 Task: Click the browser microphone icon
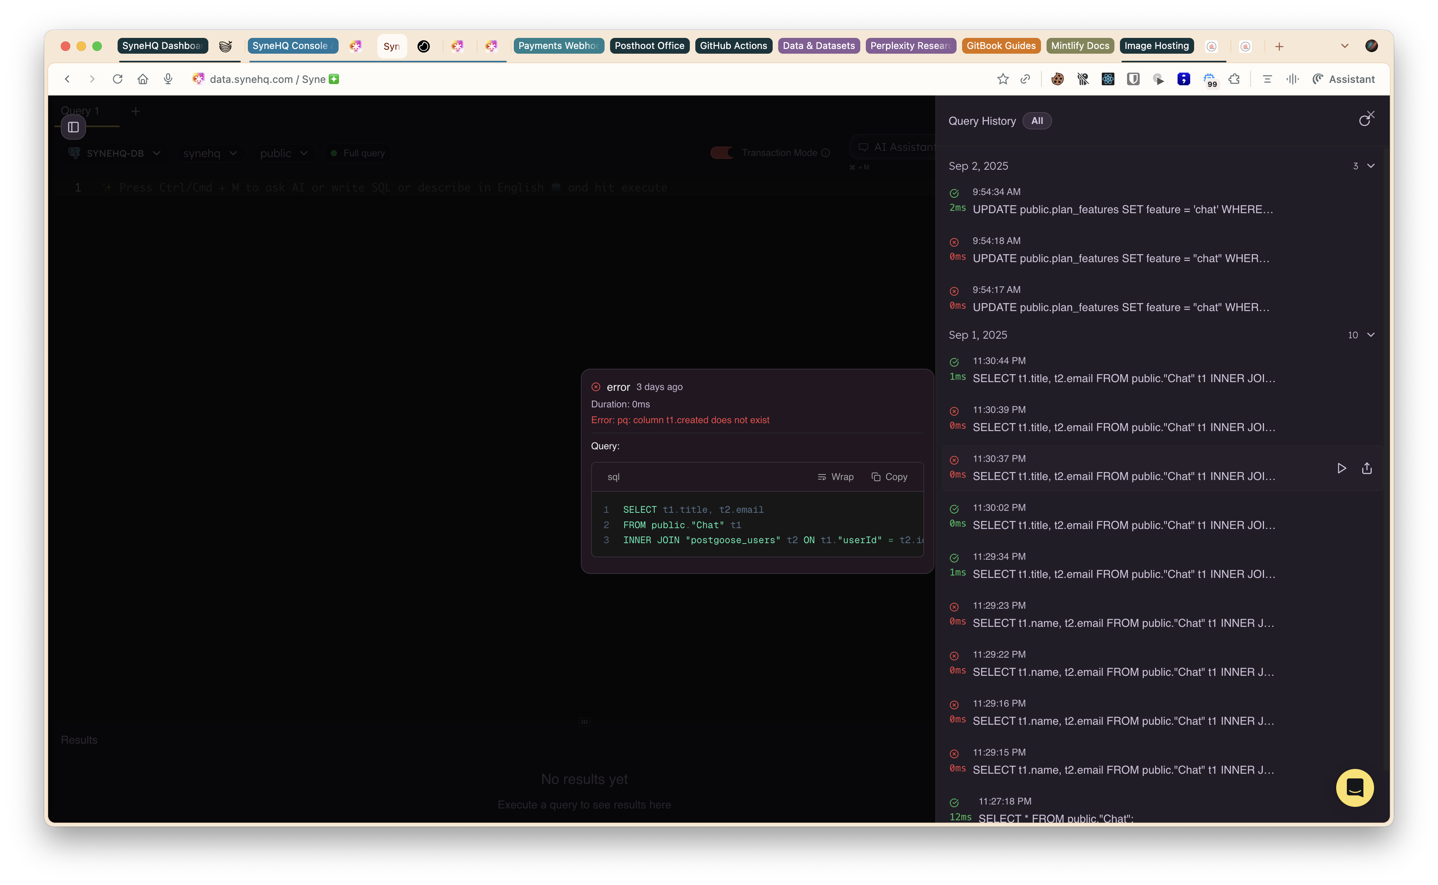point(168,79)
